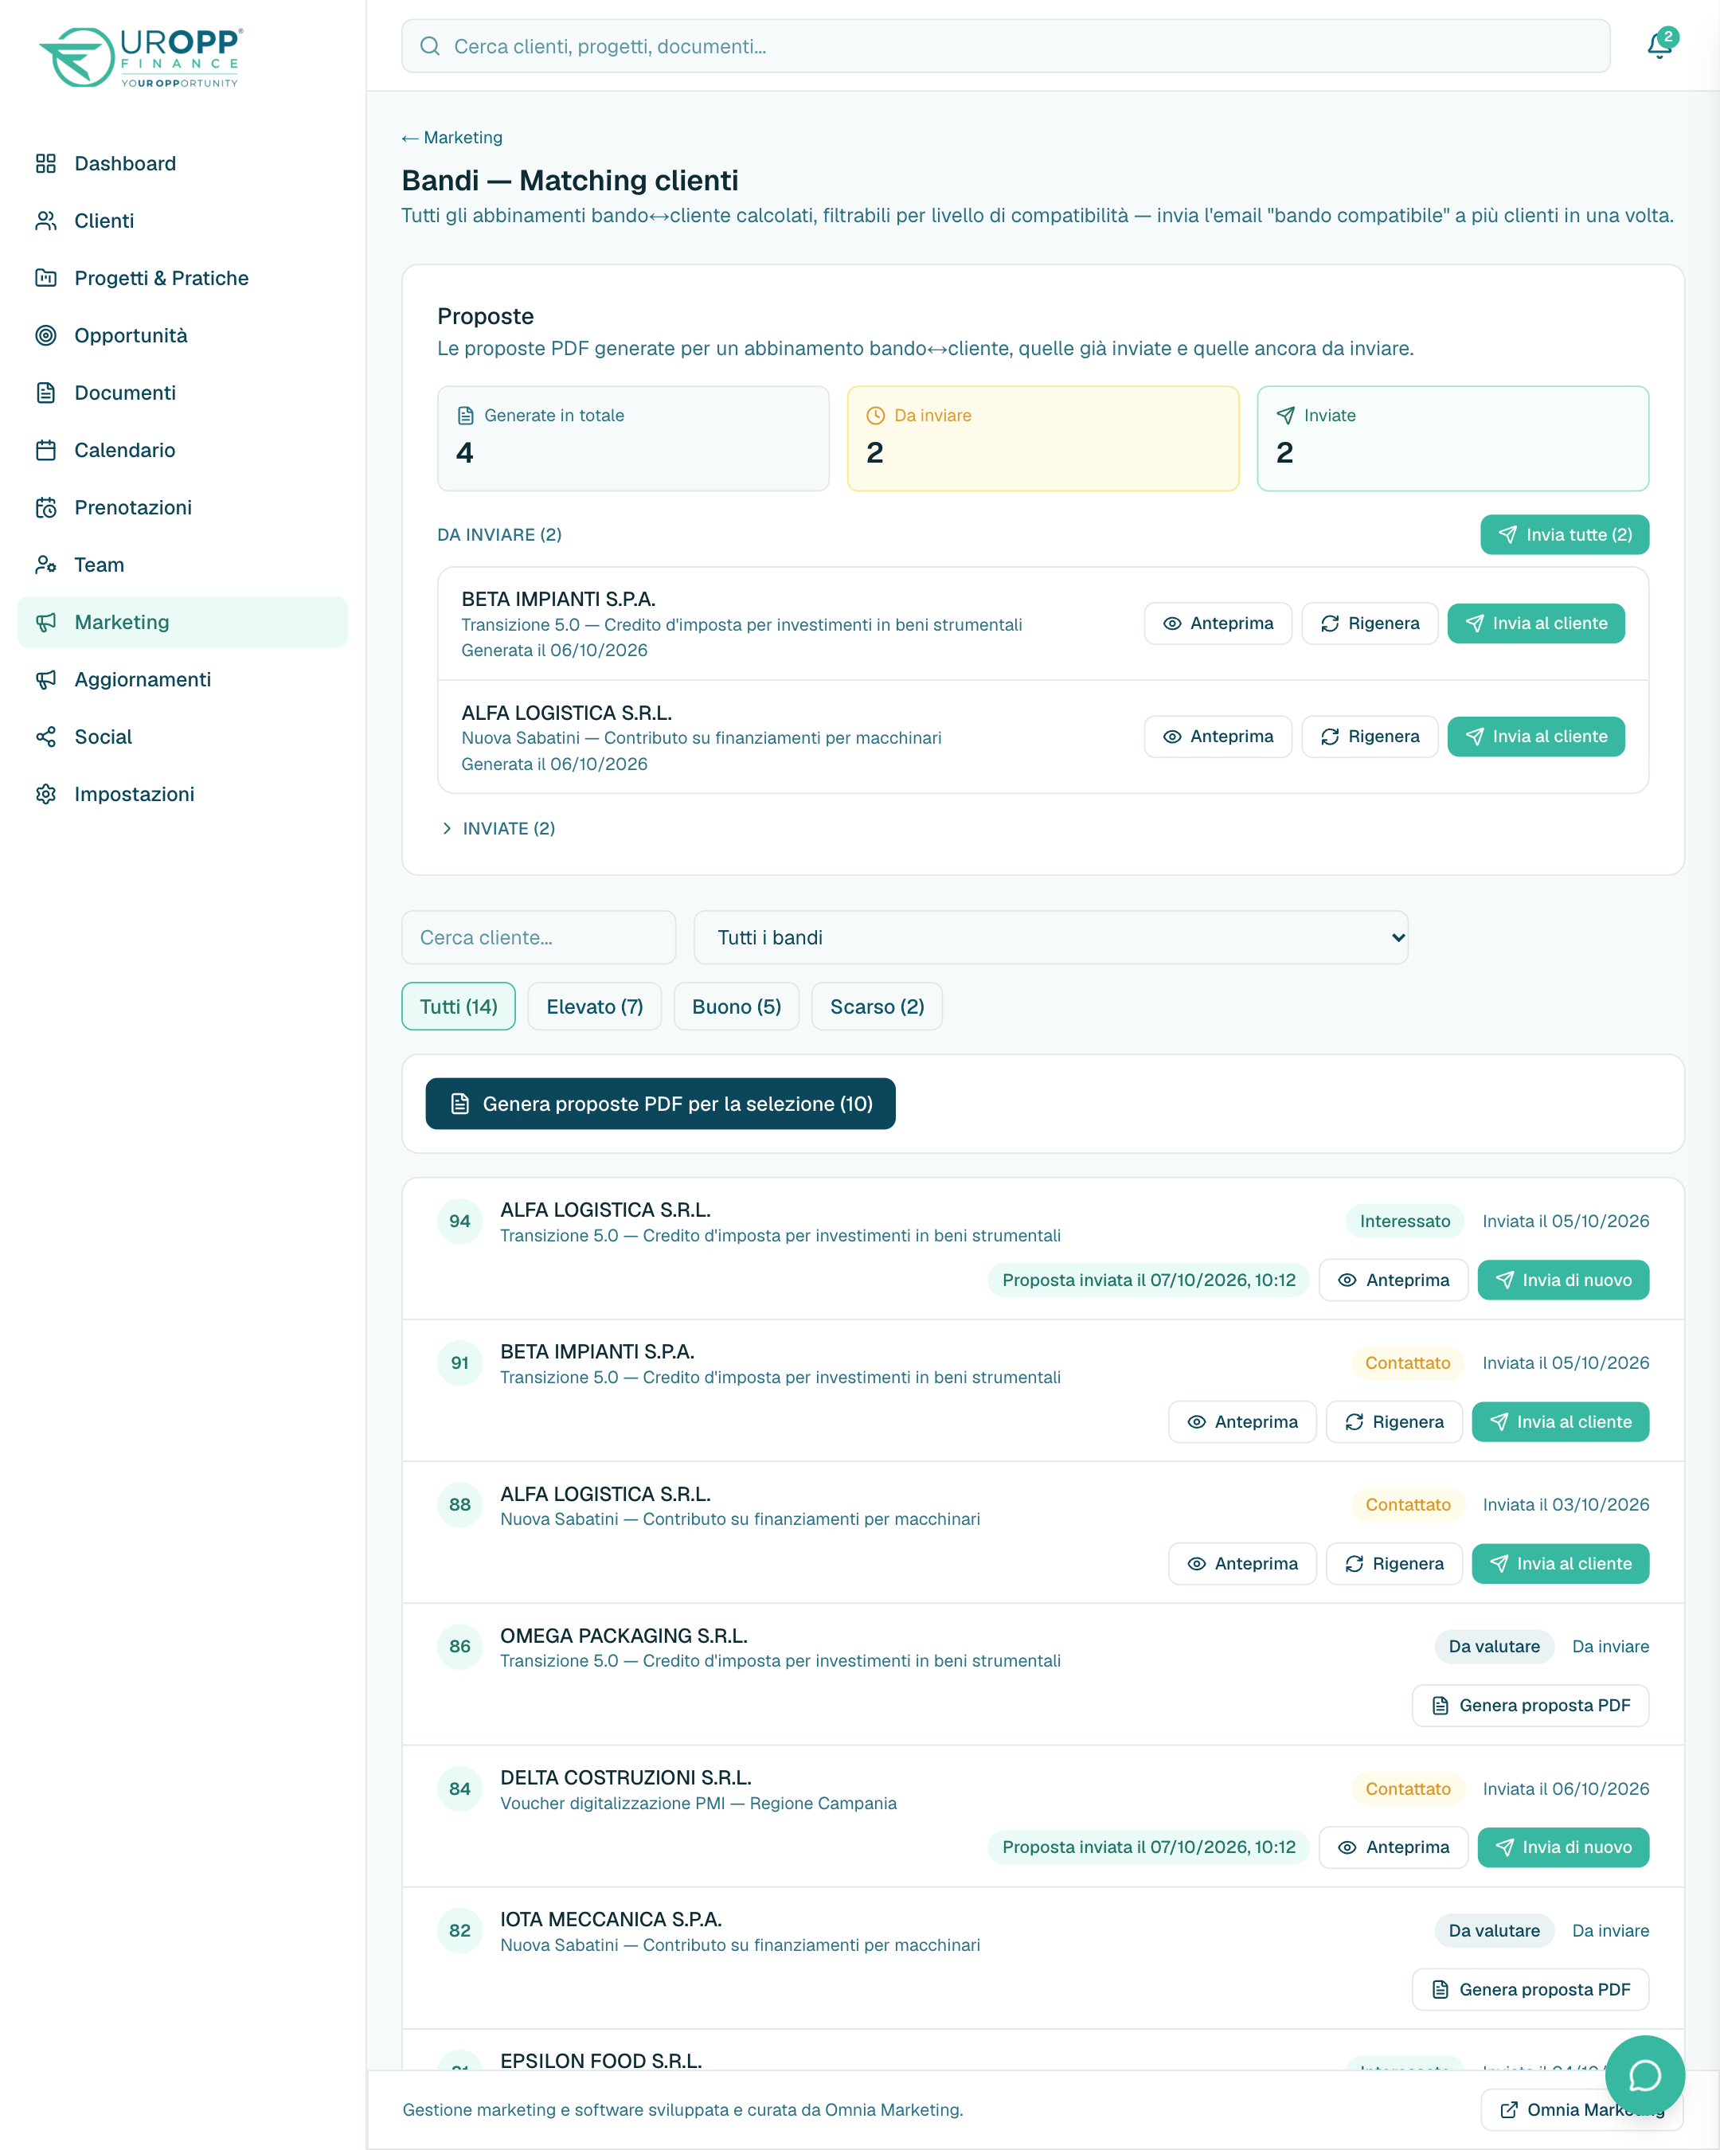Regenerate ALFA LOGISTICA Nuova Sabatini proposal in Da inviare
Image resolution: width=1720 pixels, height=2150 pixels.
pos(1370,736)
